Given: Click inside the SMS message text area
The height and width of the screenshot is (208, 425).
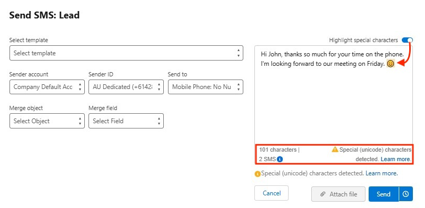Looking at the screenshot, I should coord(334,95).
